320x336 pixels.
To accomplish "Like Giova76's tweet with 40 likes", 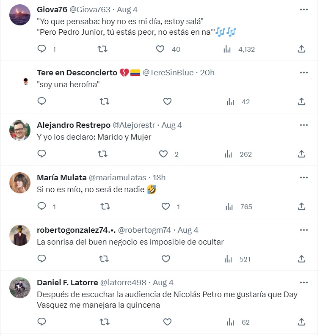I will coord(160,49).
